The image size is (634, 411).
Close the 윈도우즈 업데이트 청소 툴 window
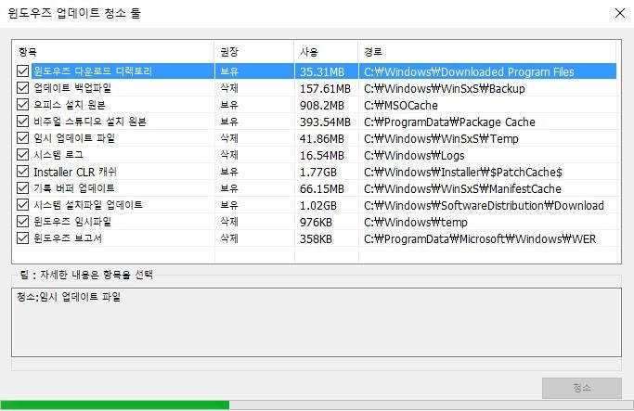620,13
